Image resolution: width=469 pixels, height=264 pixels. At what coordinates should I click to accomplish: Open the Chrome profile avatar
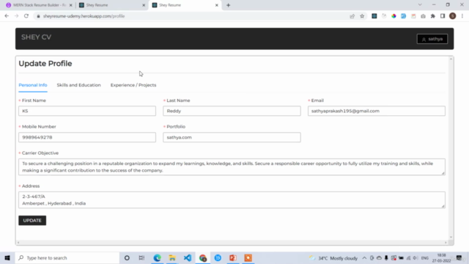pyautogui.click(x=453, y=16)
